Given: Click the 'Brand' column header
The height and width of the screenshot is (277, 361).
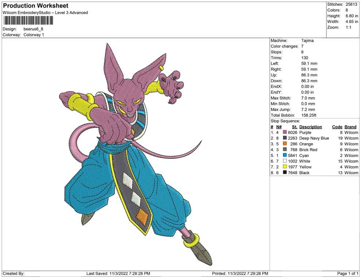Looking at the screenshot, I should 350,127.
